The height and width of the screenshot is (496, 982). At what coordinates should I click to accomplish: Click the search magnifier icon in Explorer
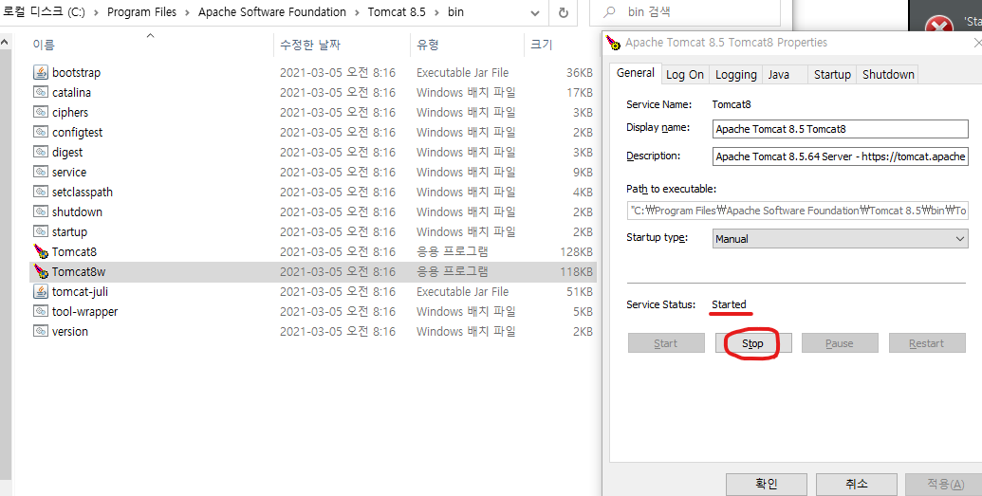coord(609,12)
